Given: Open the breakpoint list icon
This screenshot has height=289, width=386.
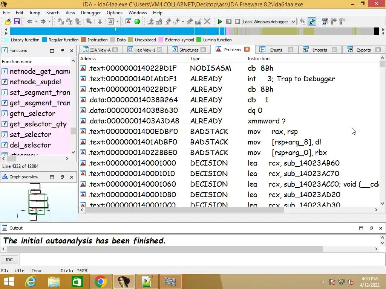Looking at the screenshot, I should 325,21.
